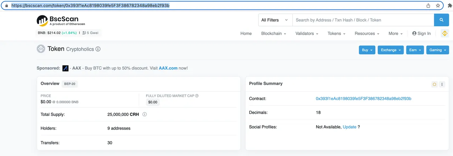
Task: Click the lock icon in the address bar
Action: (6, 6)
